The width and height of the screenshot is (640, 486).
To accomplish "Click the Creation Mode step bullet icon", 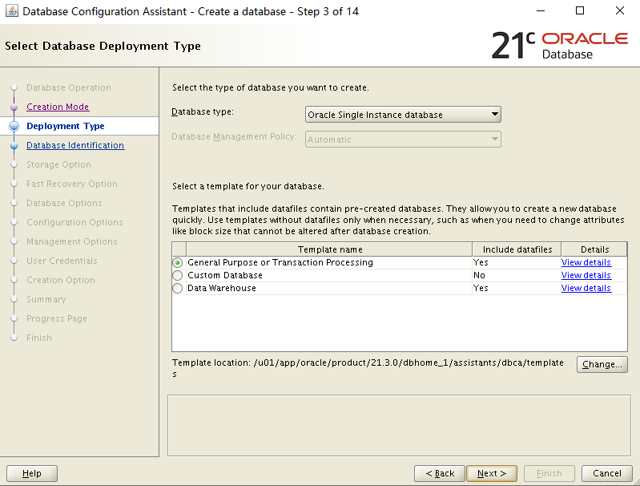I will click(14, 107).
